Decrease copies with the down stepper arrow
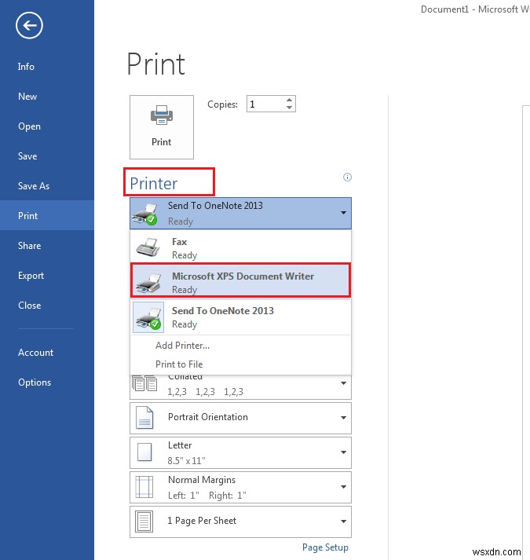 [x=289, y=108]
